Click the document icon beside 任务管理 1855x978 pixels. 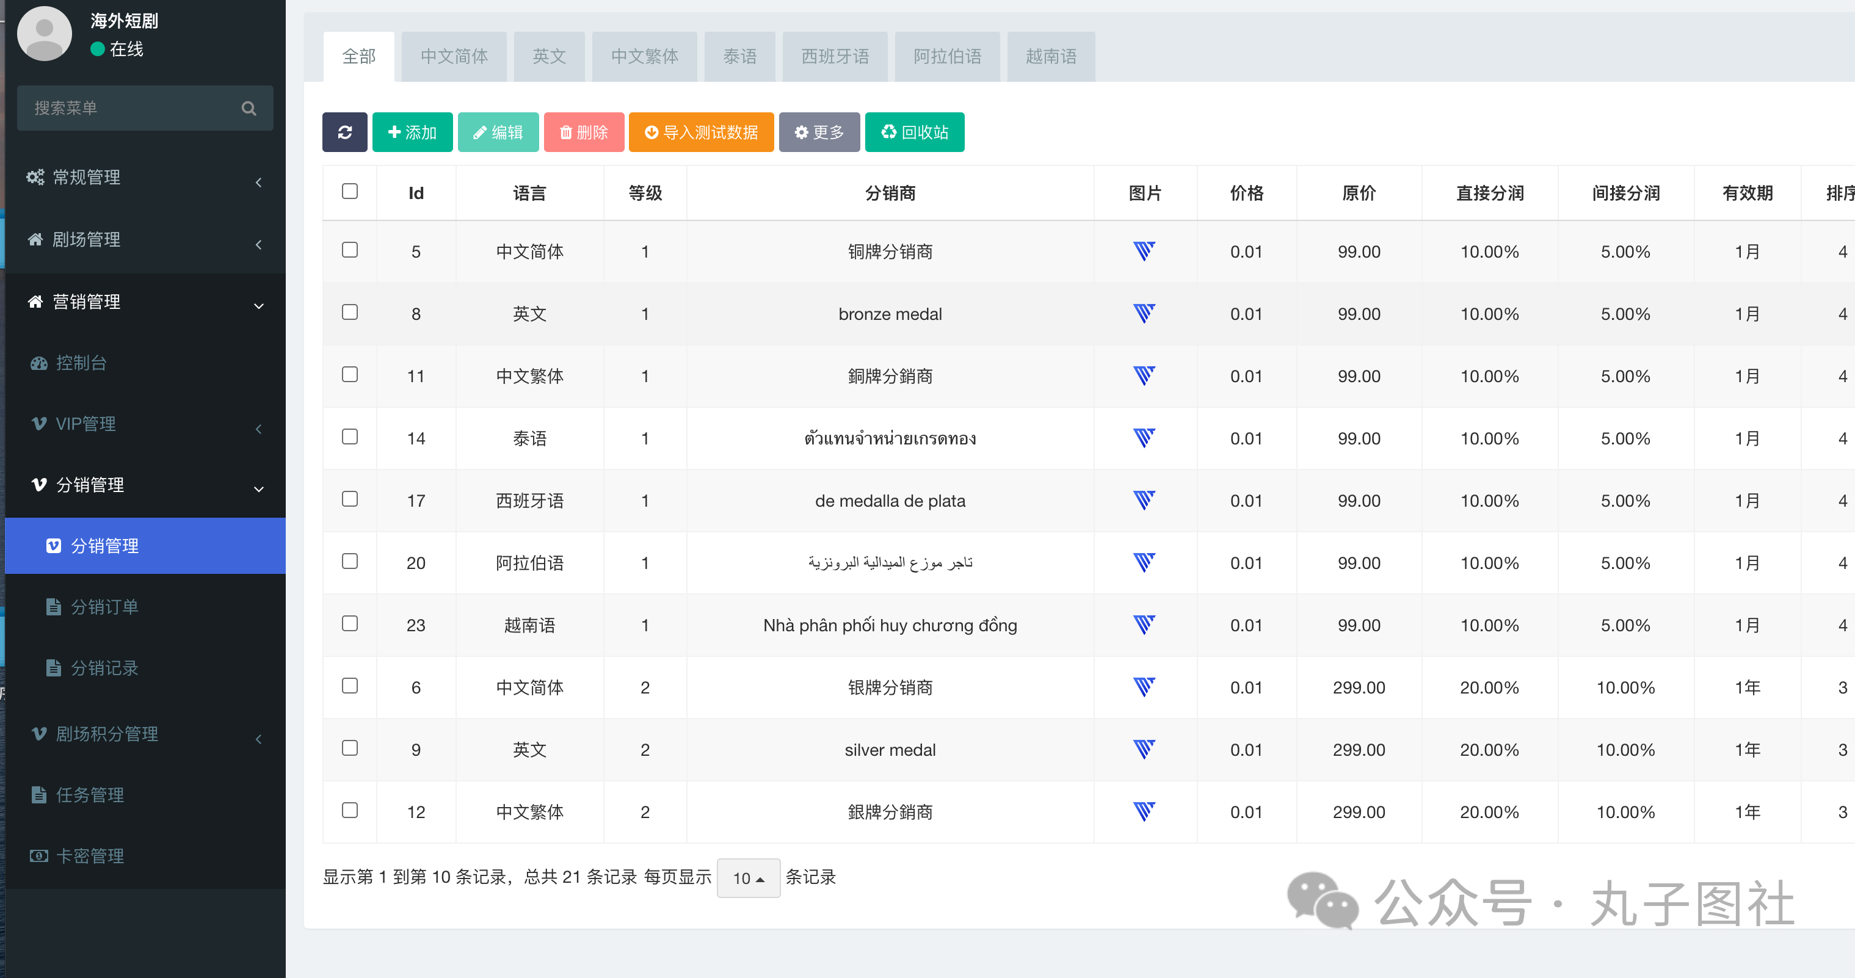(x=39, y=794)
